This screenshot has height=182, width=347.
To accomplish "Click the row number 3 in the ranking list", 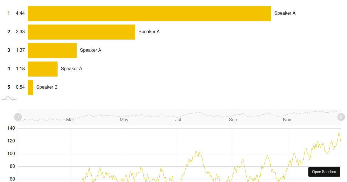I will click(x=8, y=50).
